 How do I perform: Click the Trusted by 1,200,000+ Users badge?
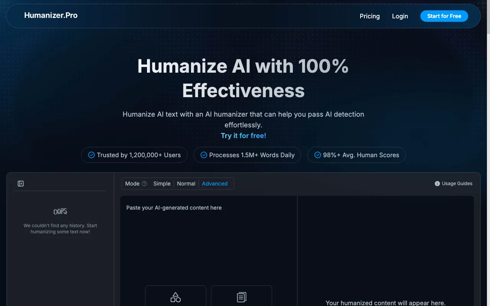pyautogui.click(x=134, y=155)
